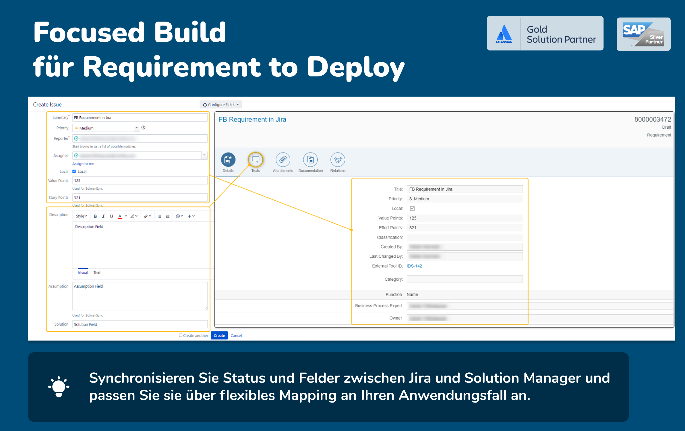The image size is (685, 431).
Task: Open the text color picker arrow
Action: [126, 216]
